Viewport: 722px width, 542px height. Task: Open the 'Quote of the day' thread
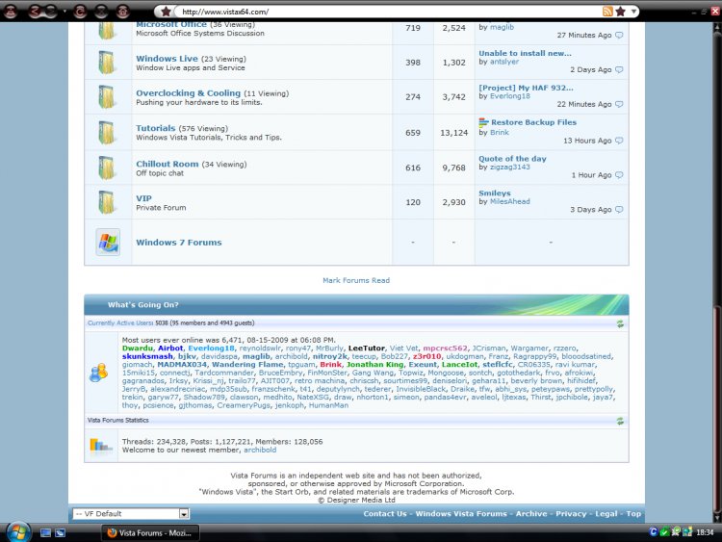tap(512, 159)
